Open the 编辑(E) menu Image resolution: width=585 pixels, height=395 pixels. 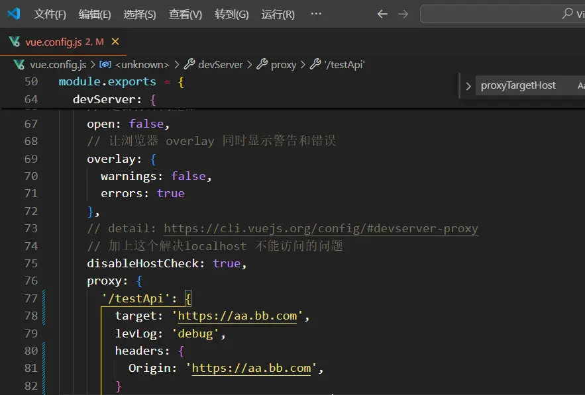[x=95, y=14]
